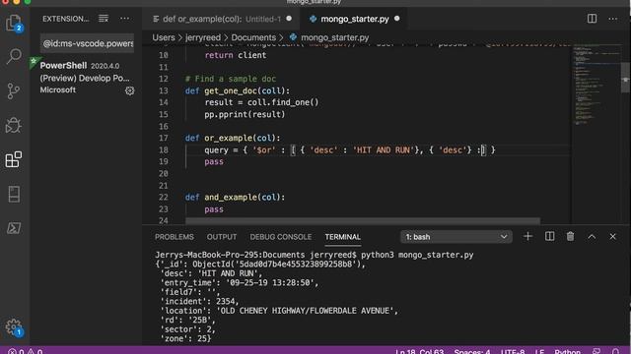Split the terminal pane
Screen dimensions: 631x354
click(x=549, y=236)
